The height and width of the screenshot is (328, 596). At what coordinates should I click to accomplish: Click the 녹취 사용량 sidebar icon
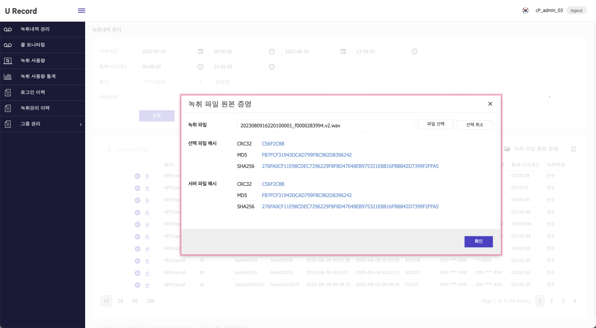(x=8, y=61)
